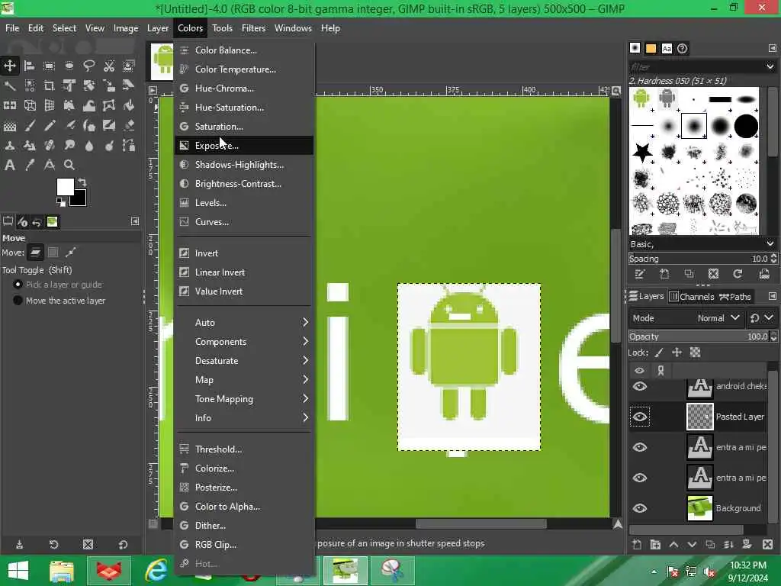781x586 pixels.
Task: Adjust the layer Opacity slider
Action: (699, 336)
